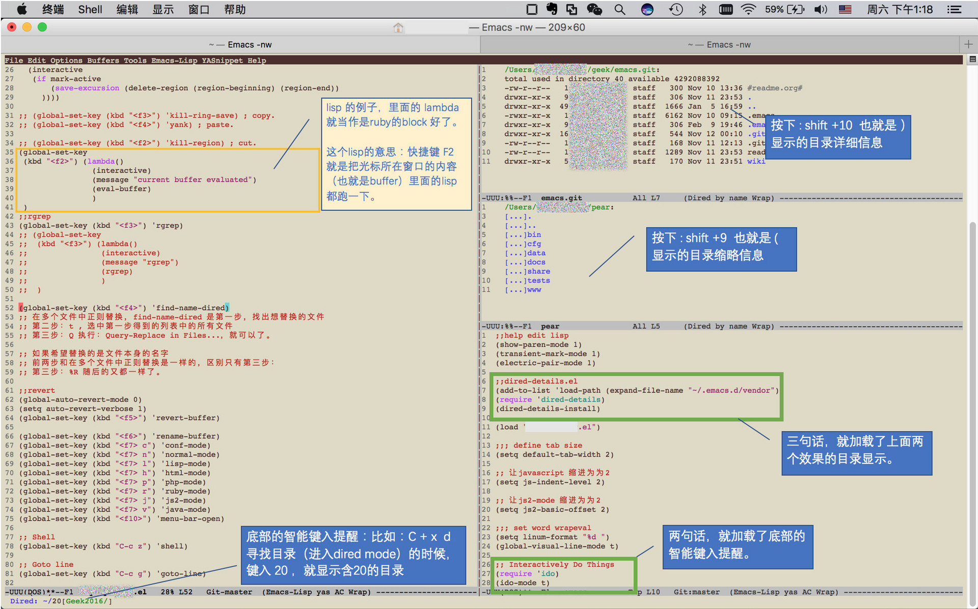Click Git-master in left mode line

coord(229,592)
